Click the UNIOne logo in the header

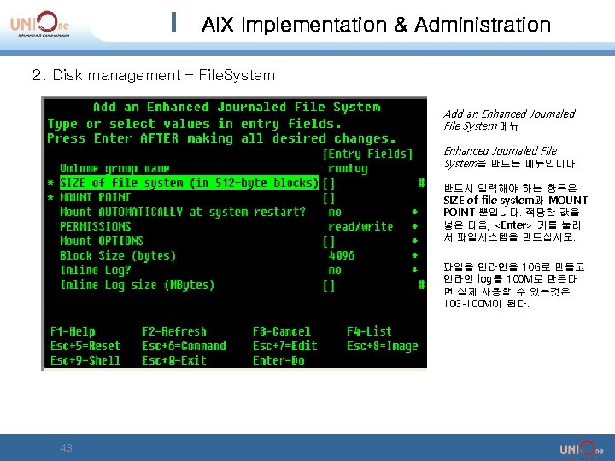pos(39,24)
